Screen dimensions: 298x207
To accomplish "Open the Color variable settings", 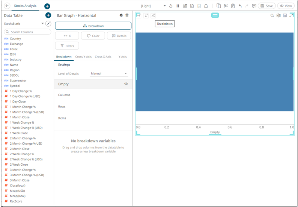I will (x=93, y=36).
